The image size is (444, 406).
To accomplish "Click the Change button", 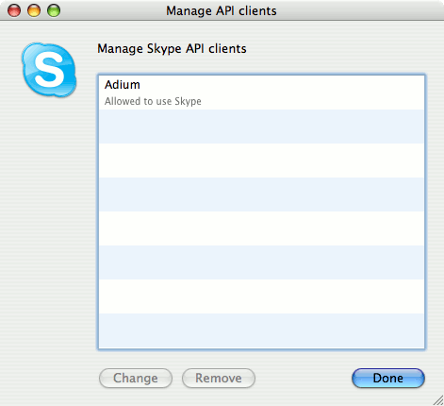I will (x=136, y=378).
